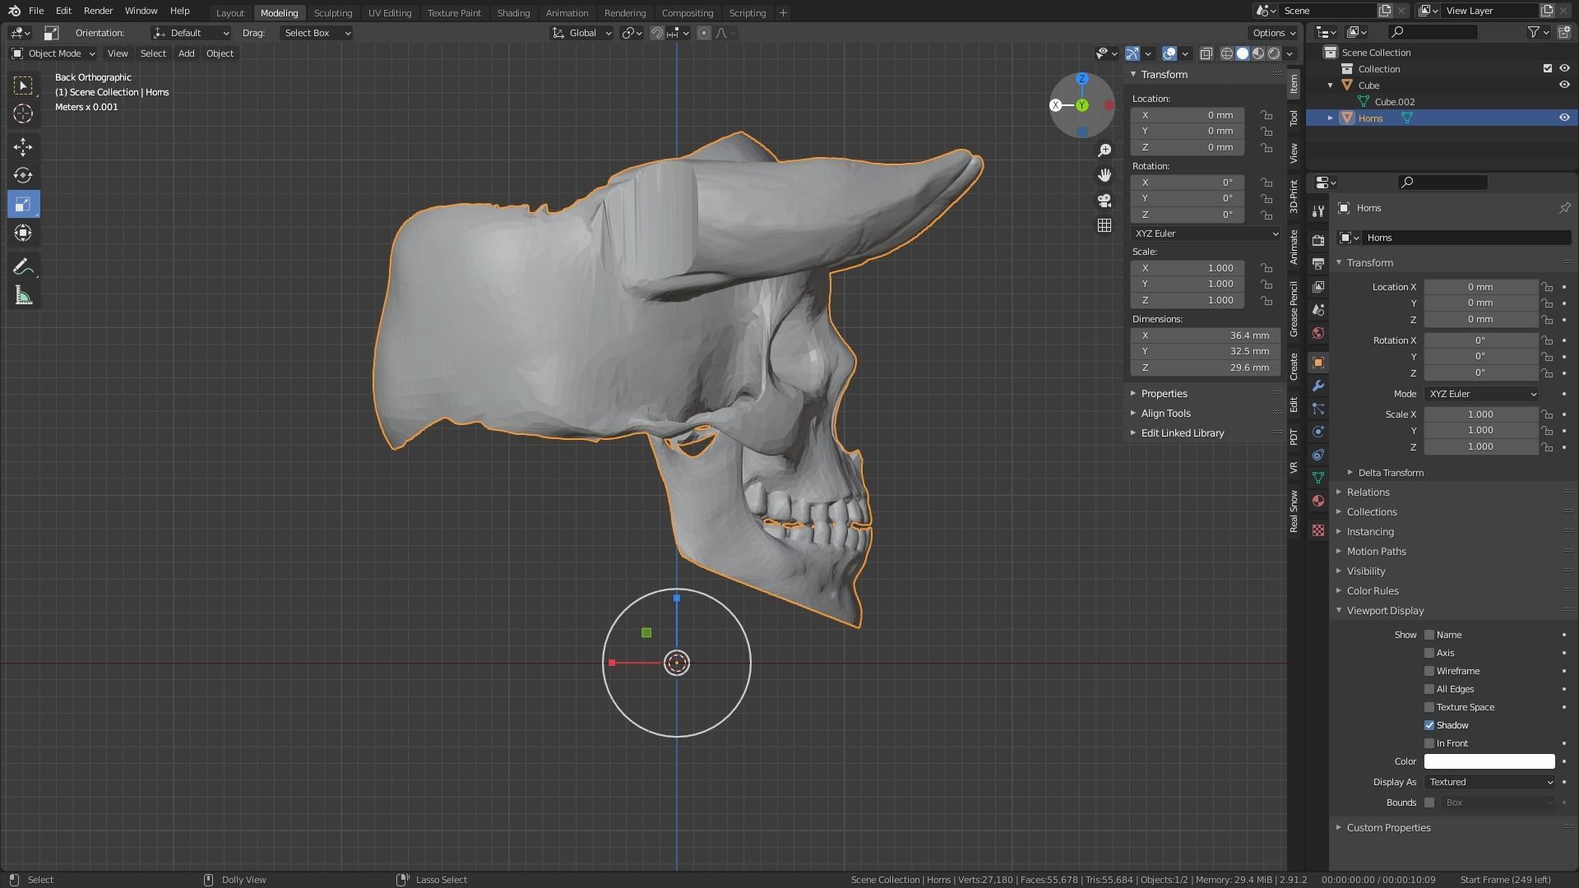Disable the Shadow checkbox

(x=1429, y=725)
